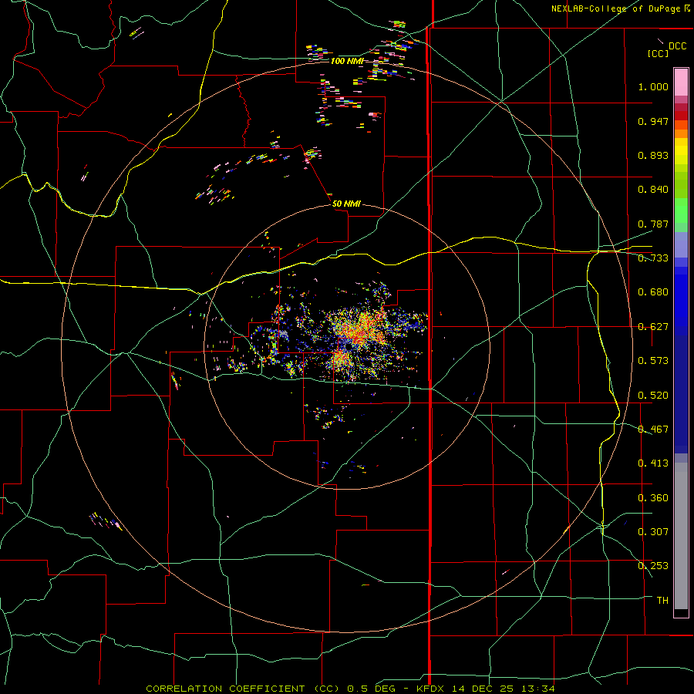
Task: Select the 0.253 legend value
Action: (x=653, y=566)
